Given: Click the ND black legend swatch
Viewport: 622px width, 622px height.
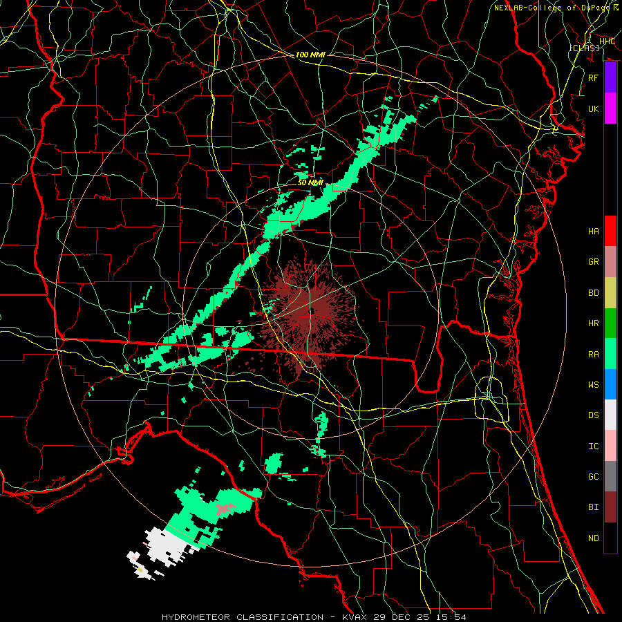Looking at the screenshot, I should pyautogui.click(x=610, y=538).
